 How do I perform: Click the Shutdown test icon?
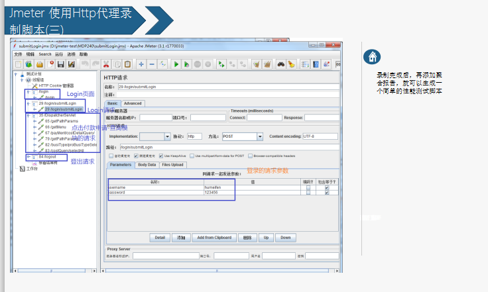click(208, 64)
